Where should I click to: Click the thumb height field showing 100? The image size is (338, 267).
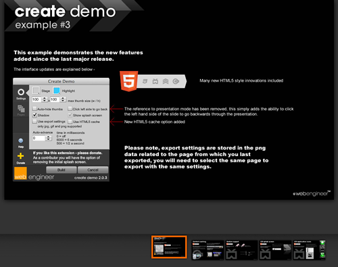55,99
